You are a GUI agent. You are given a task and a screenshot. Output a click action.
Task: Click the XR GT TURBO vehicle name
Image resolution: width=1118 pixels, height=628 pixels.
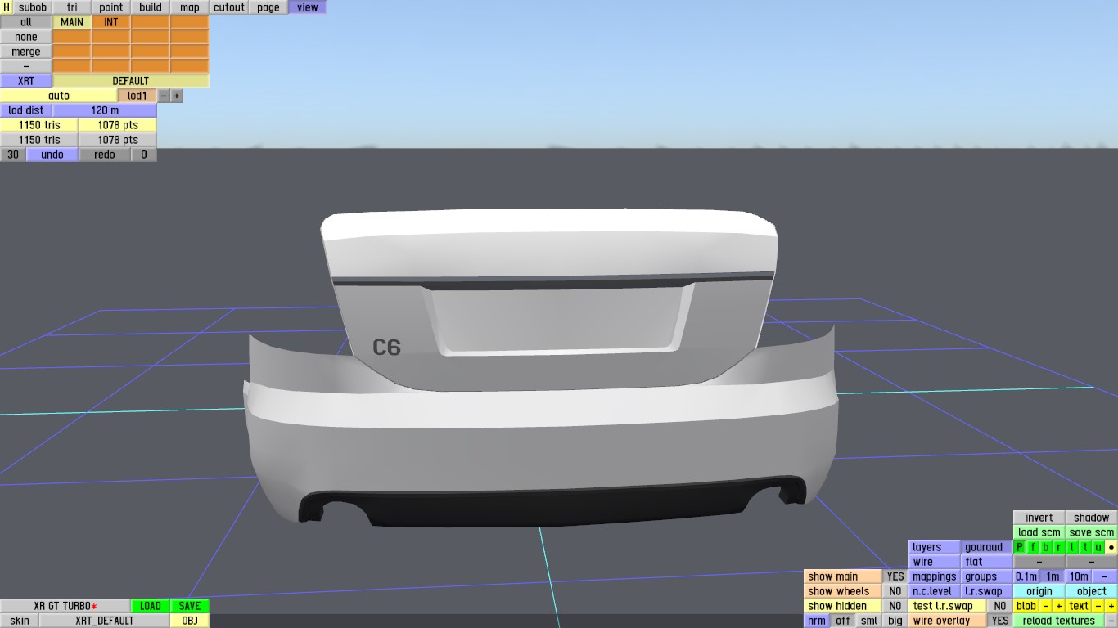pos(65,606)
